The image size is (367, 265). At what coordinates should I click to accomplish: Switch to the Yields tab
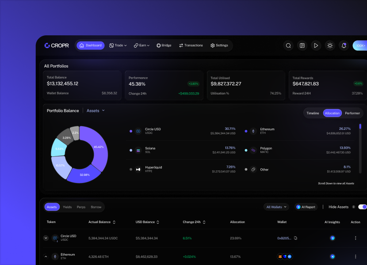(x=67, y=207)
